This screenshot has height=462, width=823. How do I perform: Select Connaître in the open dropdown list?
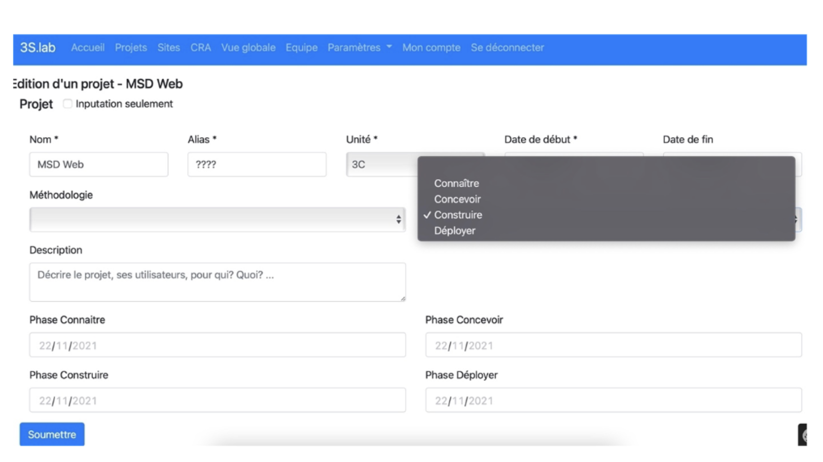pos(456,183)
